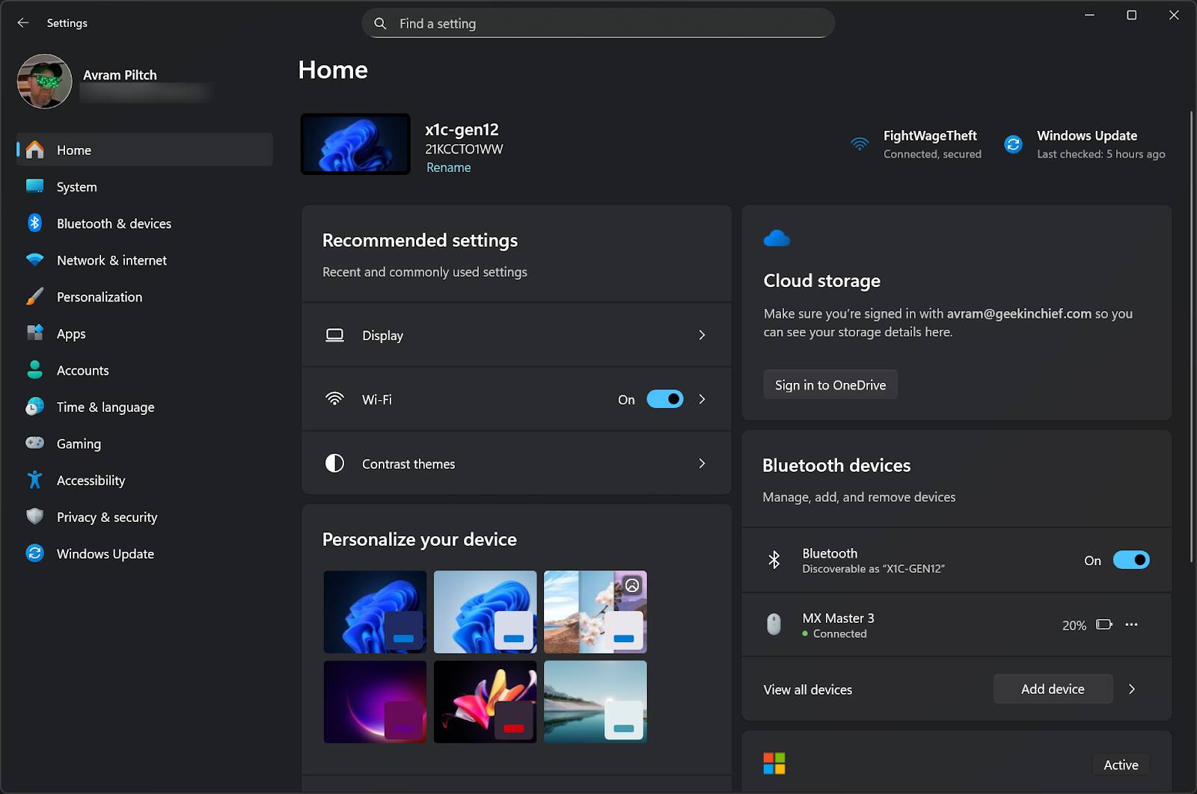The width and height of the screenshot is (1197, 794).
Task: Click the search magnifier icon
Action: (x=380, y=23)
